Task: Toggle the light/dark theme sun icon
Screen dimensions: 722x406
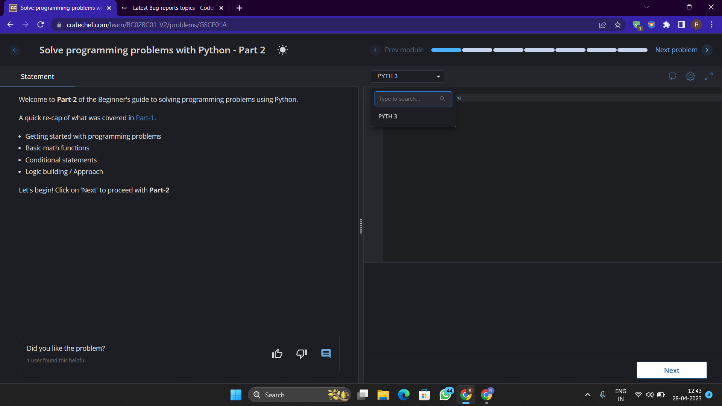Action: pos(282,50)
